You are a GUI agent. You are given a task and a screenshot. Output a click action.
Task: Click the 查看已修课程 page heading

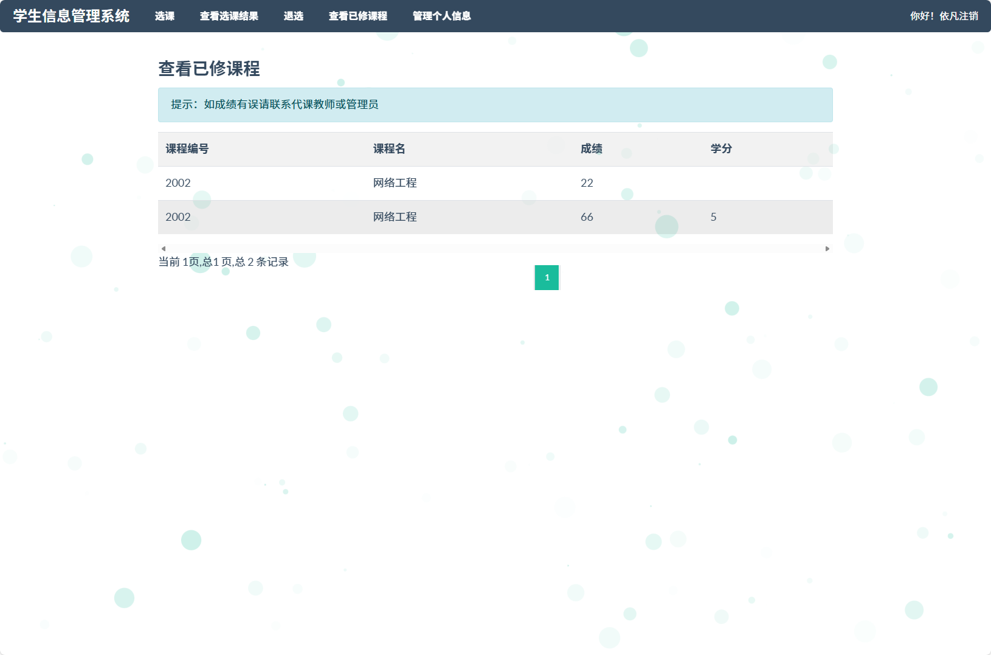click(210, 69)
